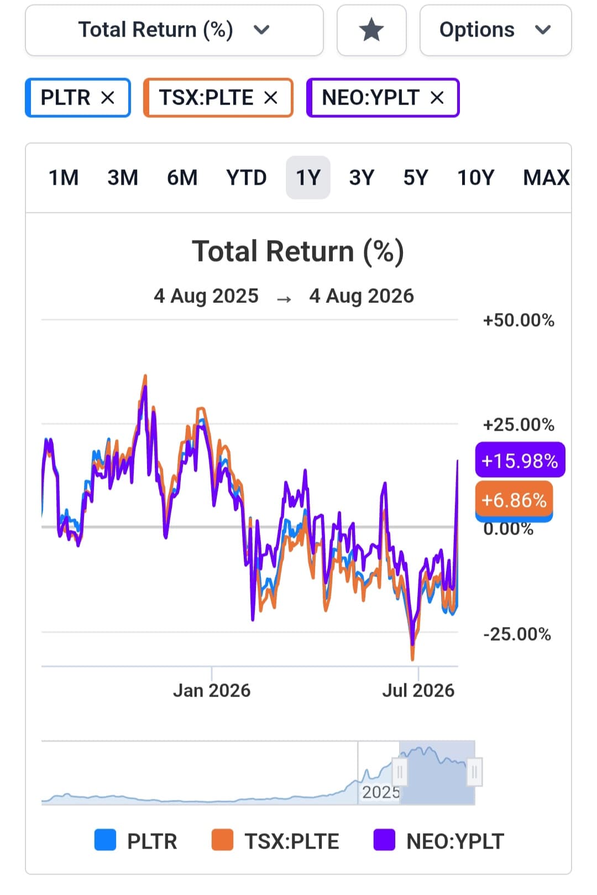Viewport: 597px width, 895px height.
Task: Select the 5Y time range
Action: 416,177
